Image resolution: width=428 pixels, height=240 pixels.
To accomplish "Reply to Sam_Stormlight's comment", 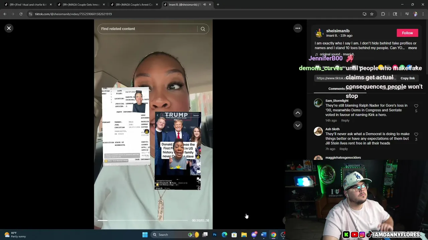I will tap(345, 121).
